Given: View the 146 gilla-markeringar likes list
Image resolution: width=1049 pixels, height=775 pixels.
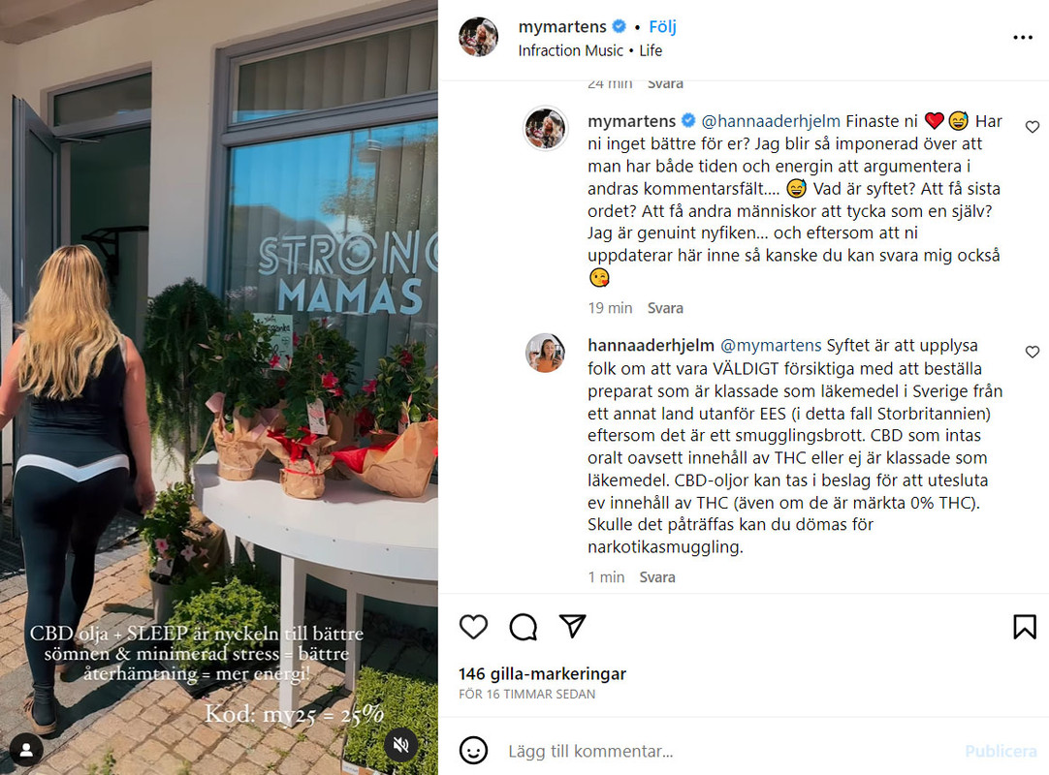Looking at the screenshot, I should click(543, 674).
